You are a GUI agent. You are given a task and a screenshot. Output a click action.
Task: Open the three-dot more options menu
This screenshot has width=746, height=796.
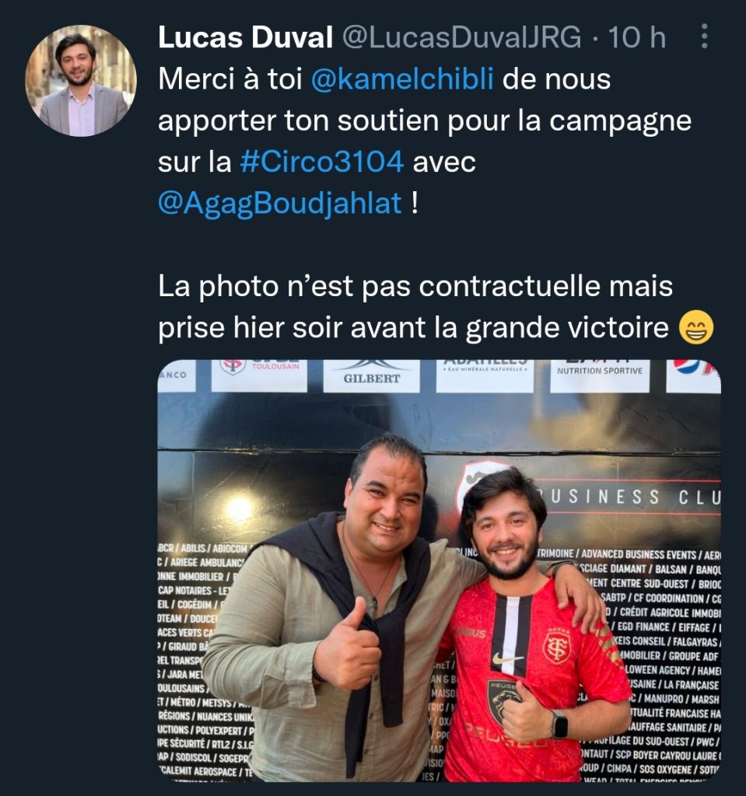[x=704, y=37]
